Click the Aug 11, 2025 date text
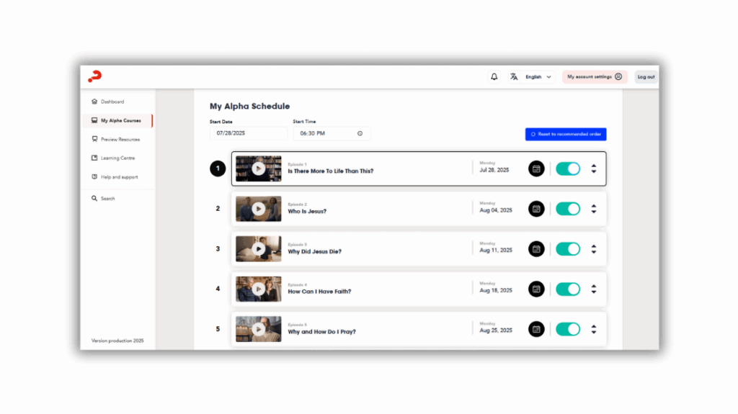The image size is (738, 414). 496,251
